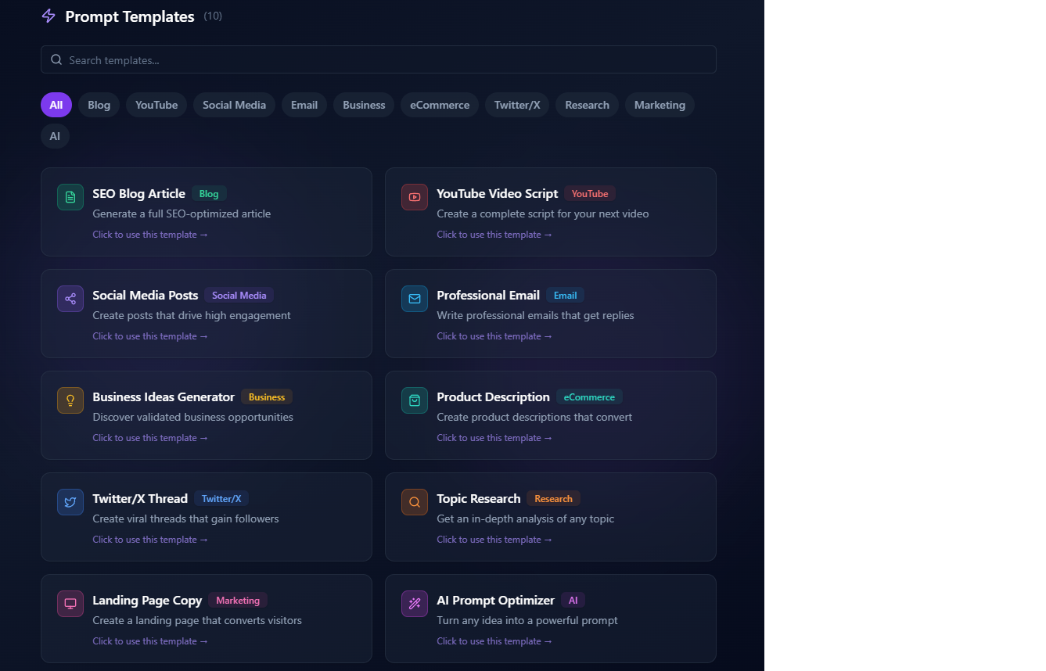Click the Professional Email envelope icon

pyautogui.click(x=414, y=299)
